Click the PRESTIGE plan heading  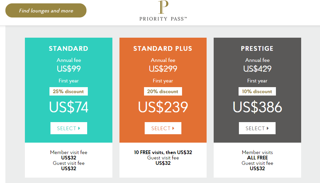point(257,48)
